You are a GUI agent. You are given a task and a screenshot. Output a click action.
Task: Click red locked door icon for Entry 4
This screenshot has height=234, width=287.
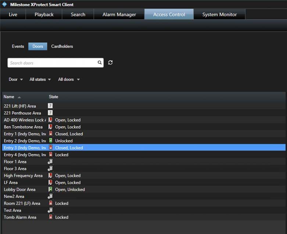tap(51, 154)
